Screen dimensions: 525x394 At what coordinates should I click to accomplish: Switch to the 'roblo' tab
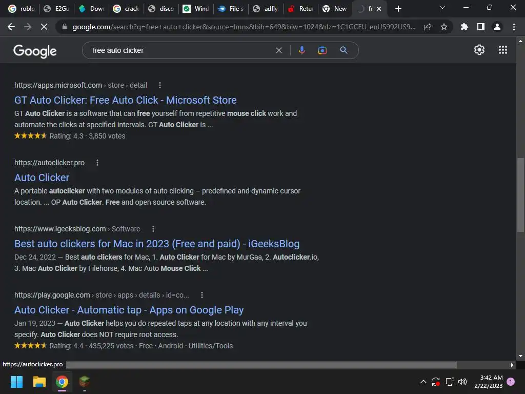(22, 9)
